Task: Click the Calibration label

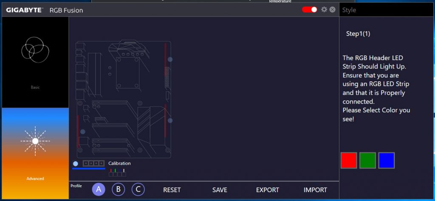Action: (x=119, y=163)
